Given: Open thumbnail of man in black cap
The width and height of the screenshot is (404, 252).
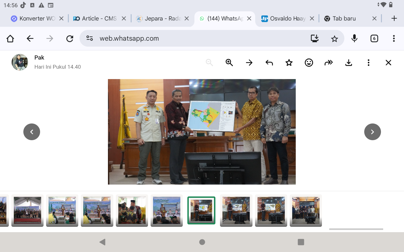Looking at the screenshot, I should pos(132,210).
